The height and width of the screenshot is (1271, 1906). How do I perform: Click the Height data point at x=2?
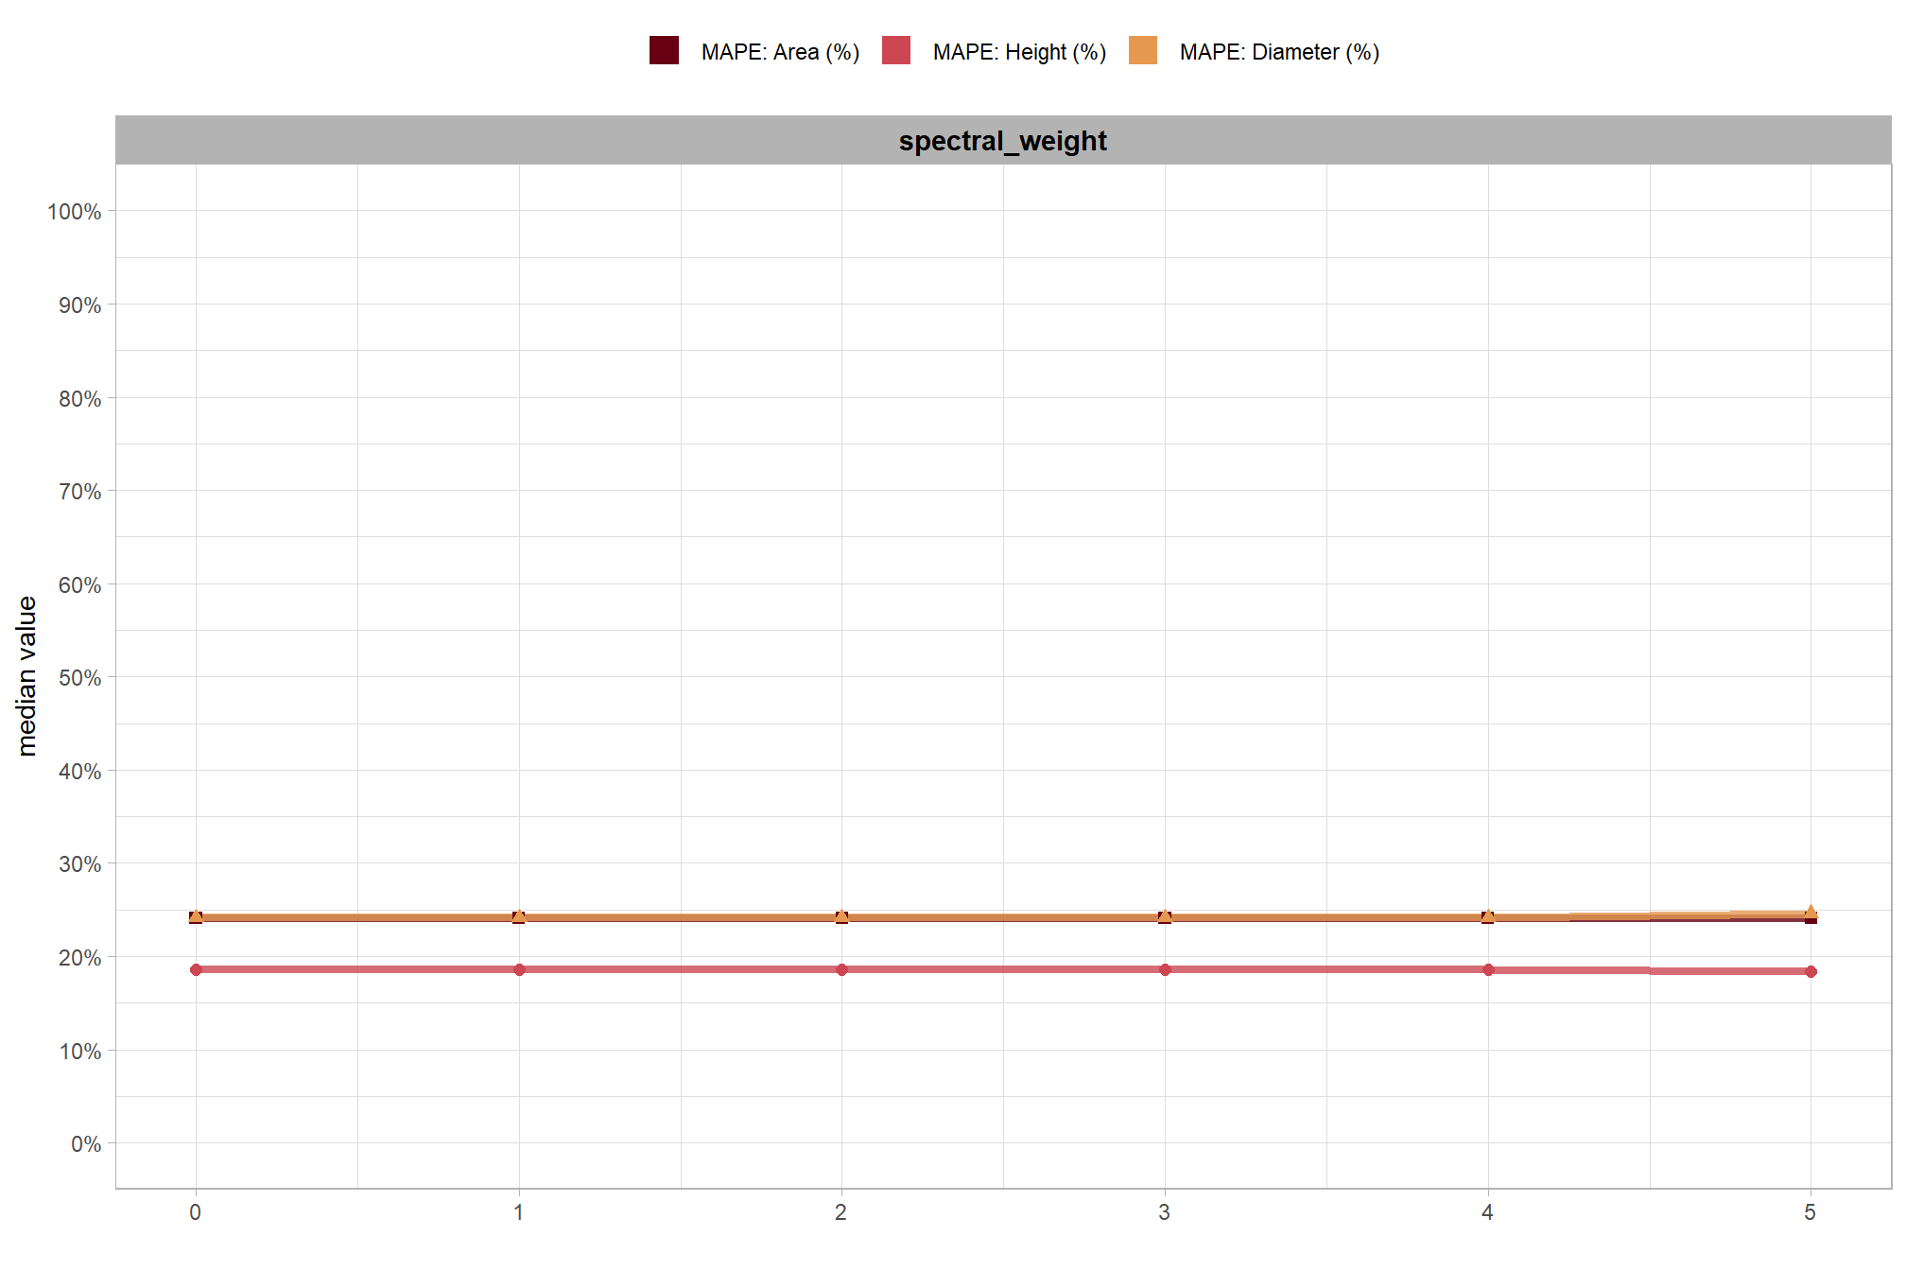click(x=841, y=969)
